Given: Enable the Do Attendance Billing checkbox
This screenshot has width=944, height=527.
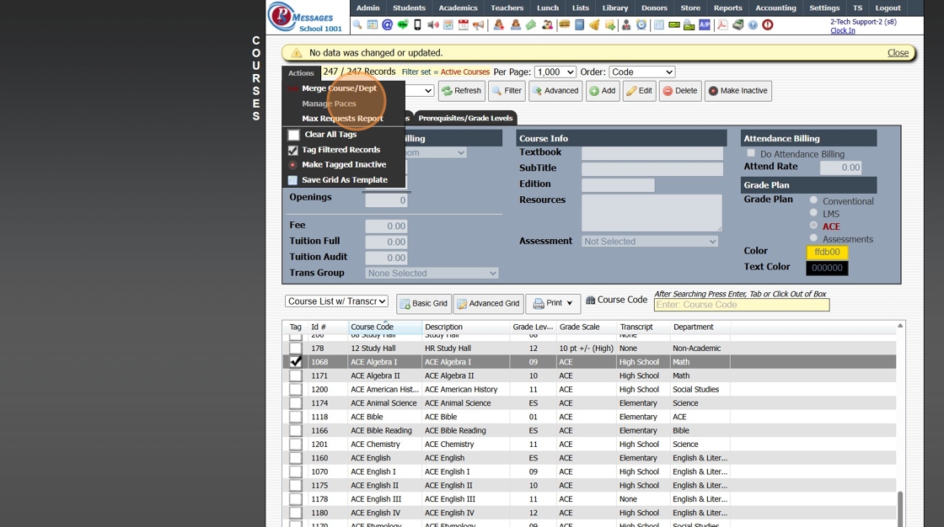Looking at the screenshot, I should (x=751, y=153).
